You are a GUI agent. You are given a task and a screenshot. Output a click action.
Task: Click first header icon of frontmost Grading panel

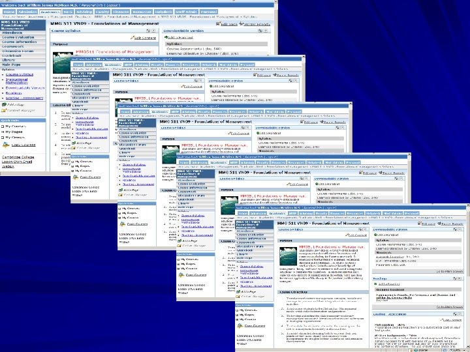pos(455,314)
